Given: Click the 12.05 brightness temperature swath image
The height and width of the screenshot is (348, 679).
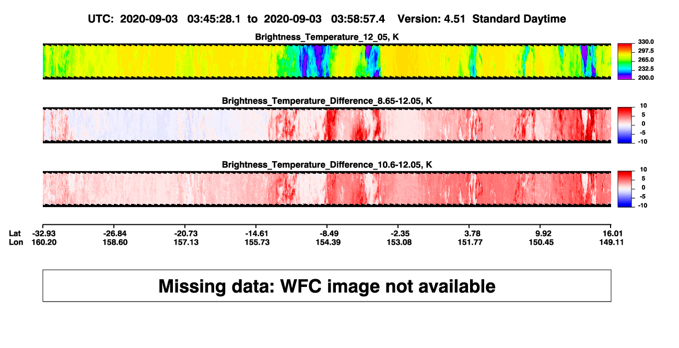Looking at the screenshot, I should [327, 62].
